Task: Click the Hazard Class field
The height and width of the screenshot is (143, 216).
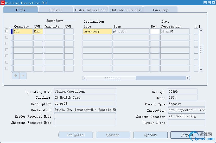Action: pyautogui.click(x=187, y=122)
